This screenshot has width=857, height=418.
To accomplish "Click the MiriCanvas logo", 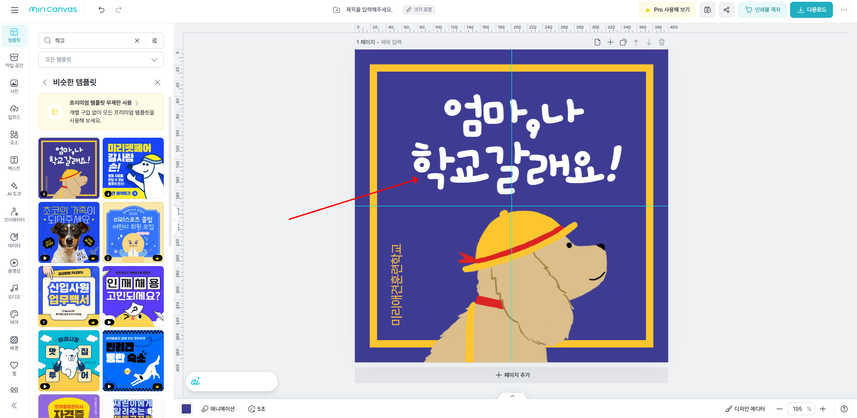I will 53,10.
